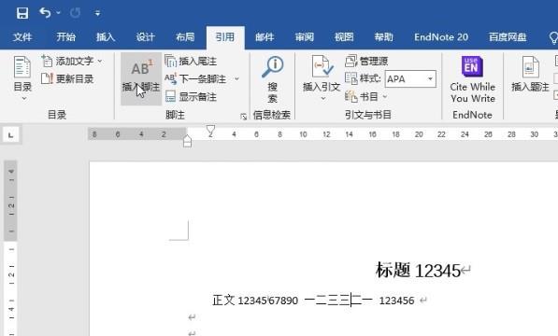The width and height of the screenshot is (558, 336).
Task: Undo the last action
Action: coord(45,13)
